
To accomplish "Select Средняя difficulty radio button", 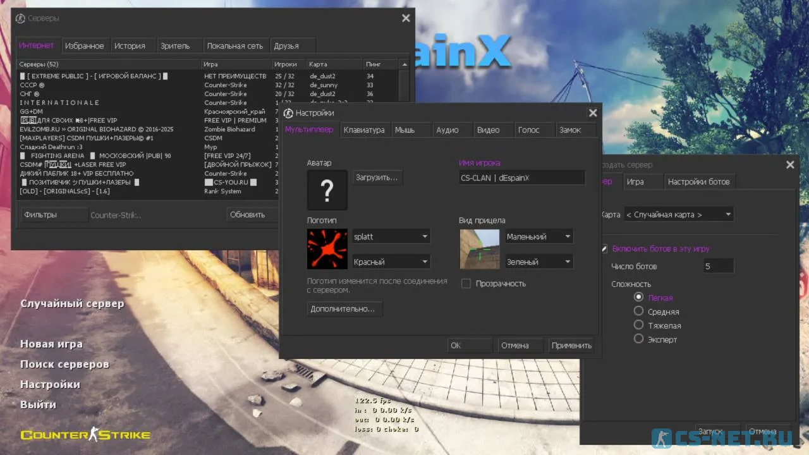I will 638,311.
